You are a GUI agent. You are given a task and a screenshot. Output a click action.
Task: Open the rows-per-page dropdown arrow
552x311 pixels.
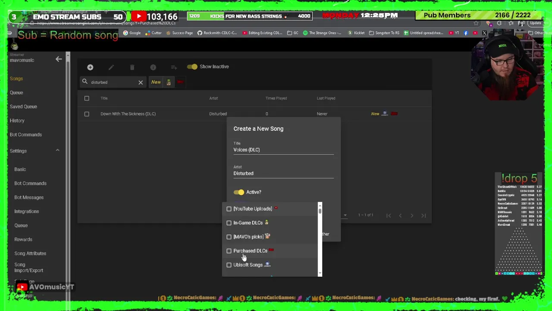tap(345, 215)
